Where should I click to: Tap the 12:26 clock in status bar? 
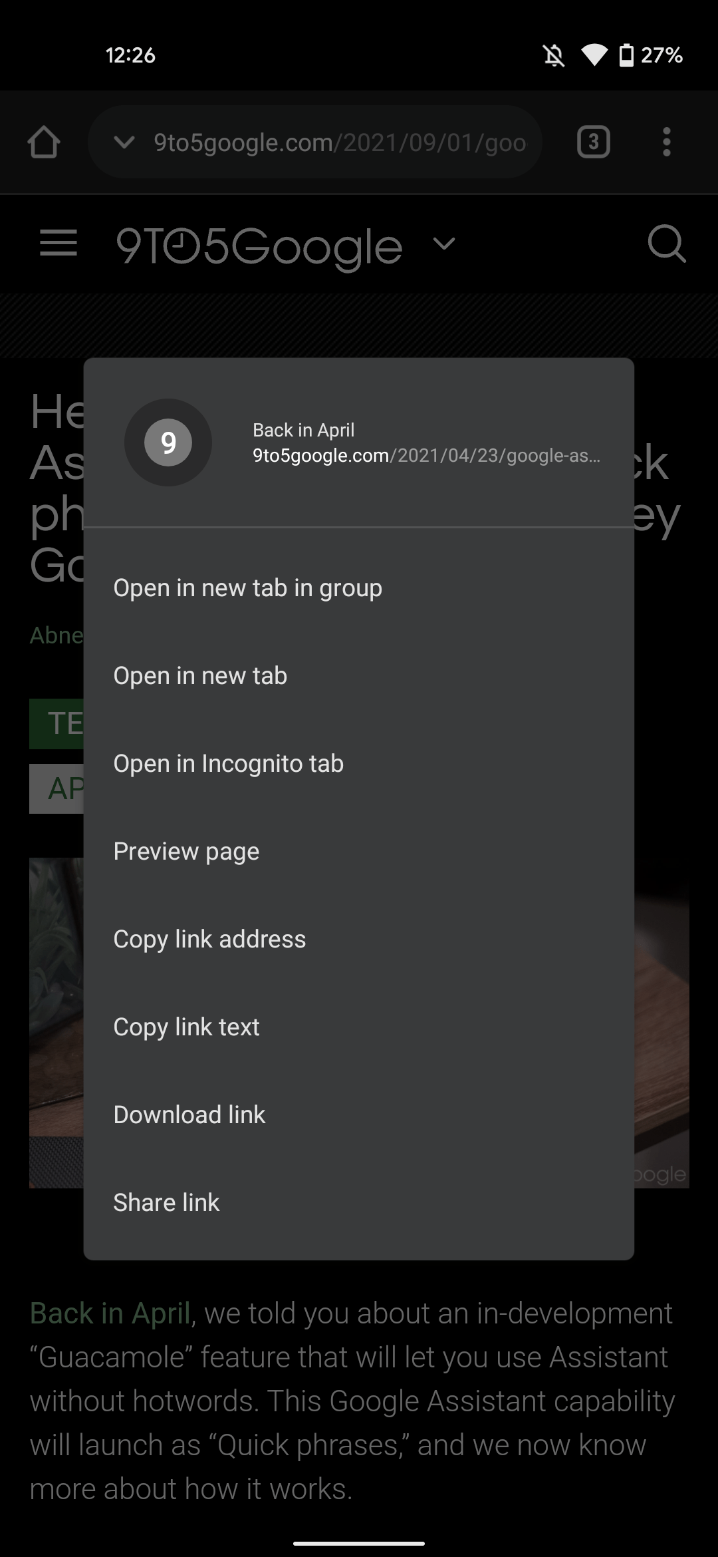coord(130,55)
